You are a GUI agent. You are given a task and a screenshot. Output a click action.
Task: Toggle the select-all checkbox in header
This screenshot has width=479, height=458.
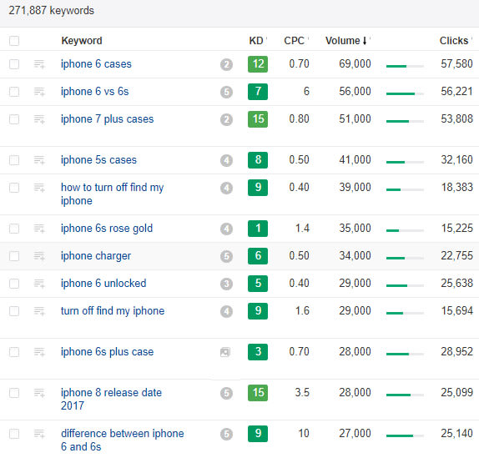tap(14, 41)
